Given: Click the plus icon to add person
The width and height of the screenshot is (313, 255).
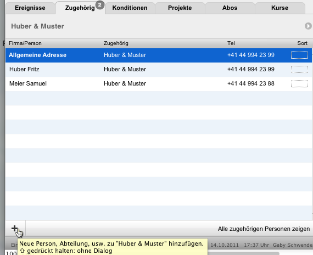Looking at the screenshot, I should (x=15, y=229).
